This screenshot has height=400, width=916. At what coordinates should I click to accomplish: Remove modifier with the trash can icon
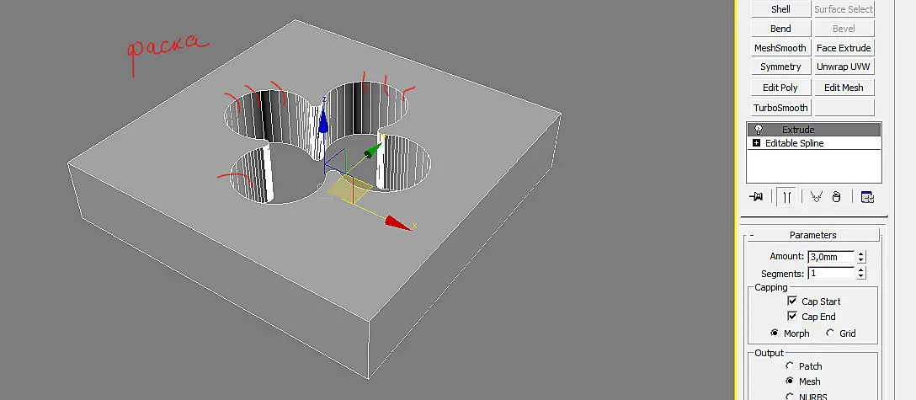click(837, 197)
